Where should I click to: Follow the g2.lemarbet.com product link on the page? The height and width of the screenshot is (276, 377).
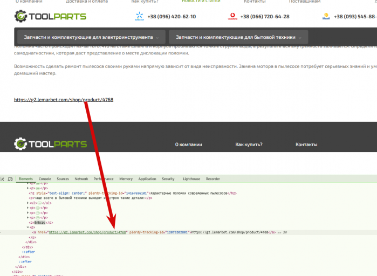point(64,99)
